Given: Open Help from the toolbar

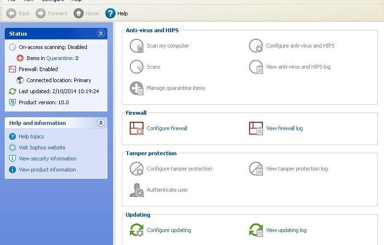Looking at the screenshot, I should pyautogui.click(x=116, y=13).
